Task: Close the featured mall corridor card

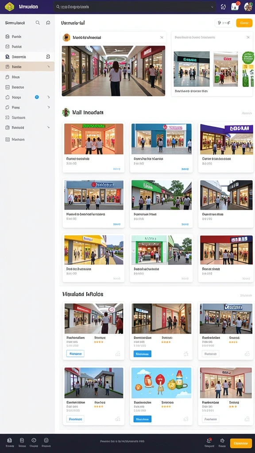Action: coord(162,38)
